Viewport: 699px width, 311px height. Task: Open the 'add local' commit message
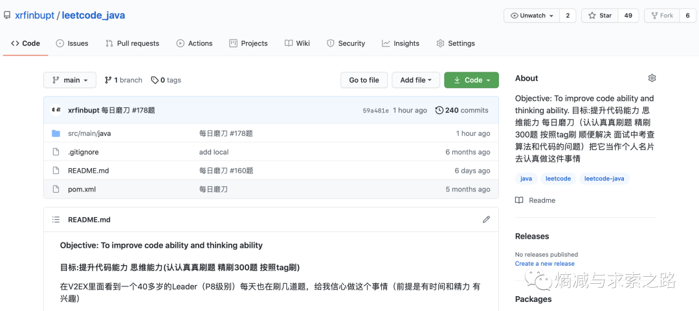coord(214,152)
